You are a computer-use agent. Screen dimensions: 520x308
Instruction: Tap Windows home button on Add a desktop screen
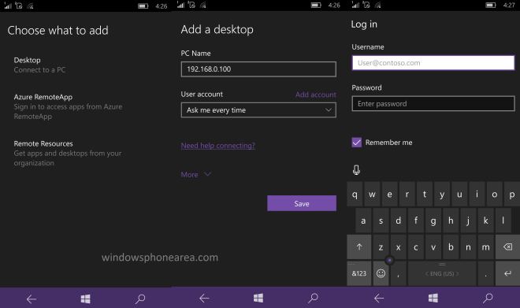[x=258, y=298]
